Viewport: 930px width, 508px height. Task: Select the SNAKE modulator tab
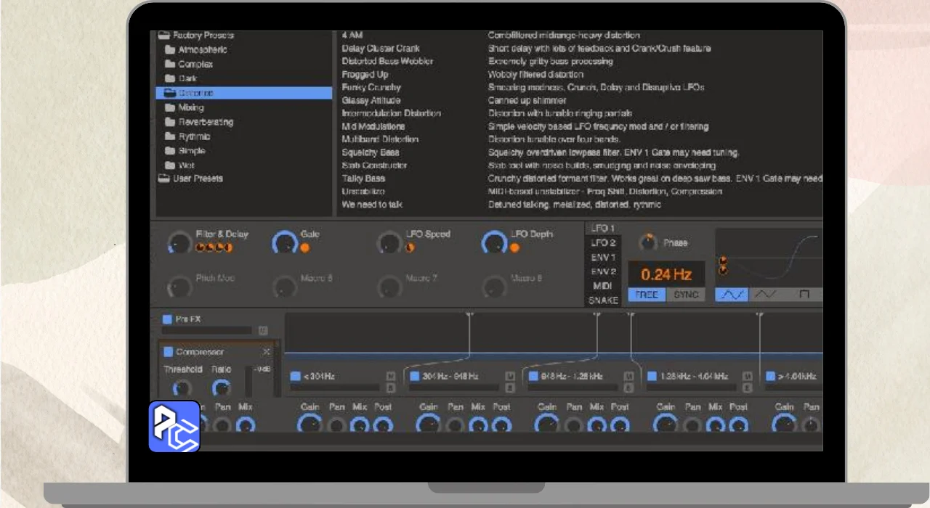603,300
